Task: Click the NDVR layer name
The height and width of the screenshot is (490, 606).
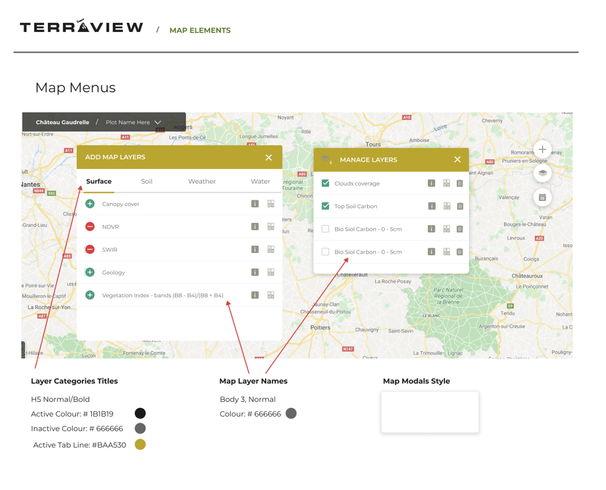Action: coord(111,226)
